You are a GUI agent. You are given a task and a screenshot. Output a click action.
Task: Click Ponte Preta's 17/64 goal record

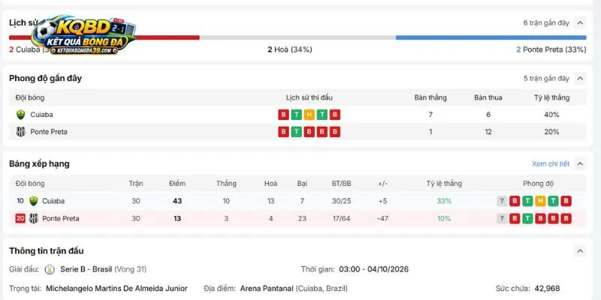[x=341, y=218]
